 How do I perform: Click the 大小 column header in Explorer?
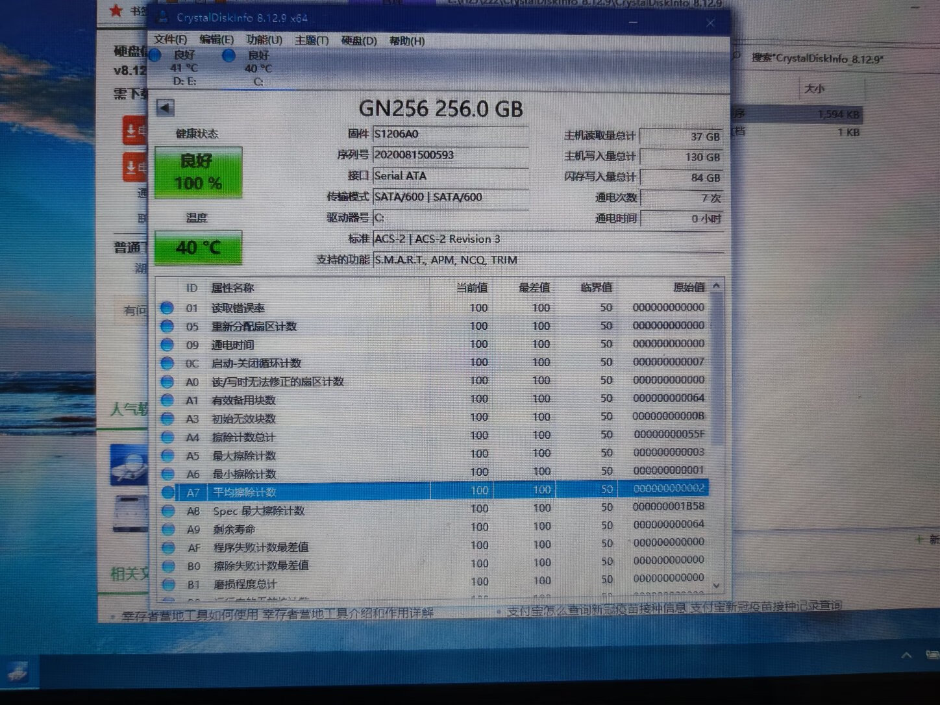[815, 88]
